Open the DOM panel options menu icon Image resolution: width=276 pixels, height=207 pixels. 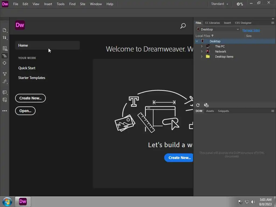click(x=273, y=111)
